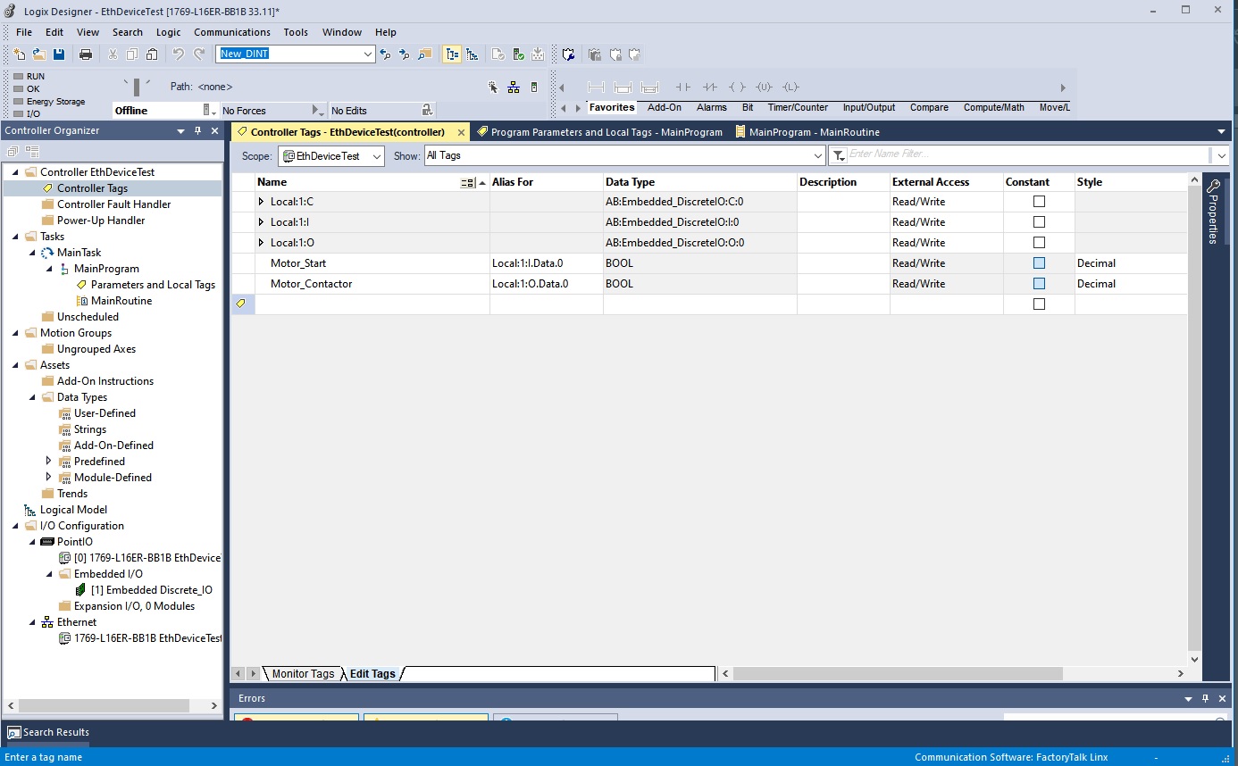Click the Verify Controller icon

point(518,54)
